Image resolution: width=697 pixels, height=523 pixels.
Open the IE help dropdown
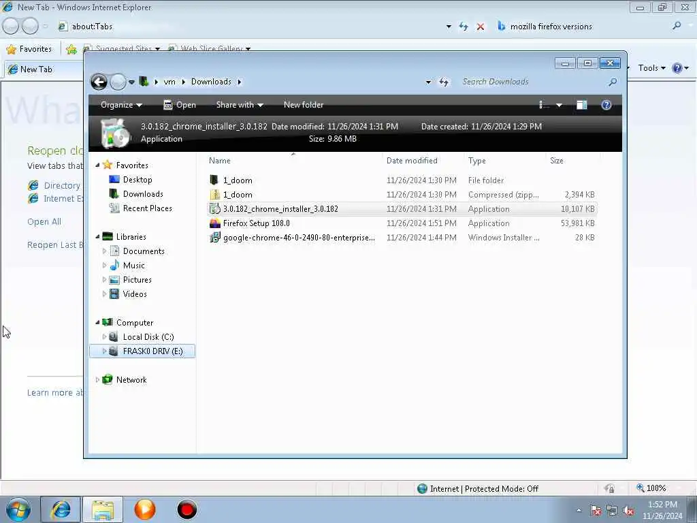pos(687,68)
